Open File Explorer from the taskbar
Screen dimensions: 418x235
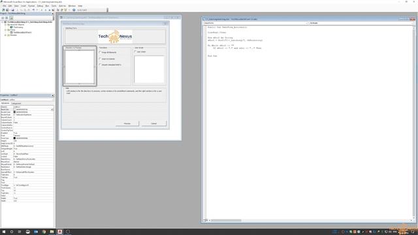[52, 232]
